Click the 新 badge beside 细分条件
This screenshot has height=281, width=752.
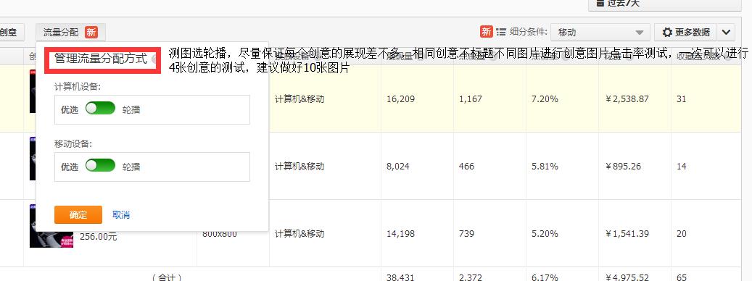click(487, 32)
